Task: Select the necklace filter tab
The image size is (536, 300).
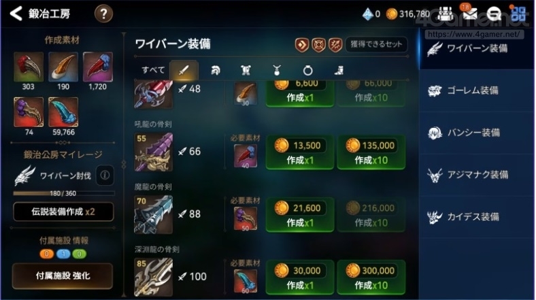Action: 277,70
